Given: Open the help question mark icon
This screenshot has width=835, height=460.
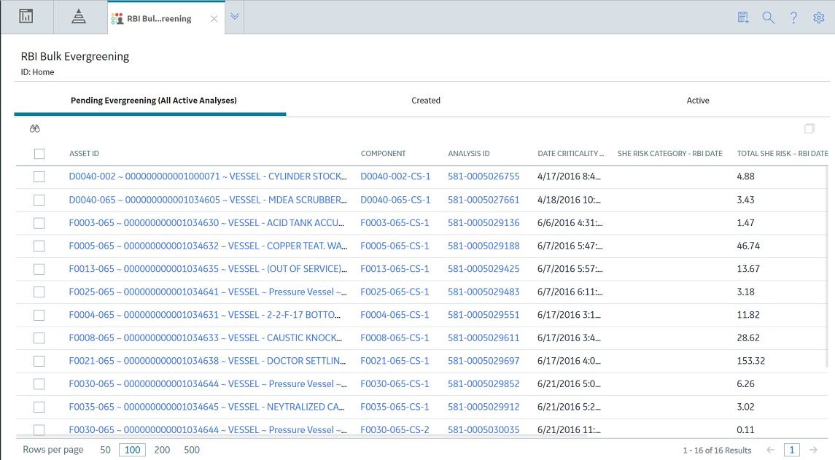Looking at the screenshot, I should click(793, 17).
